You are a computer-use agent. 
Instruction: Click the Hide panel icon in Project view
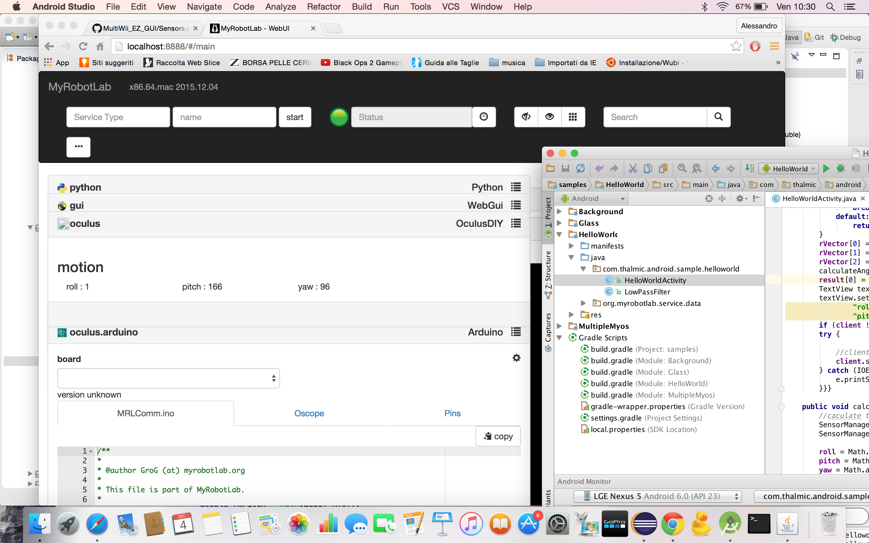757,198
